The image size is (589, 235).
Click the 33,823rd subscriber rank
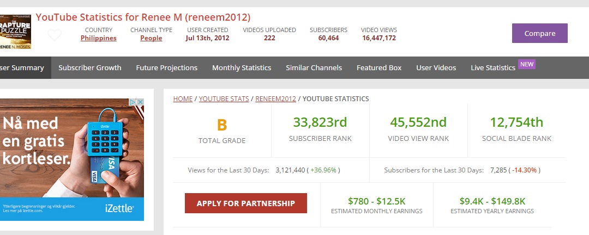pyautogui.click(x=320, y=122)
